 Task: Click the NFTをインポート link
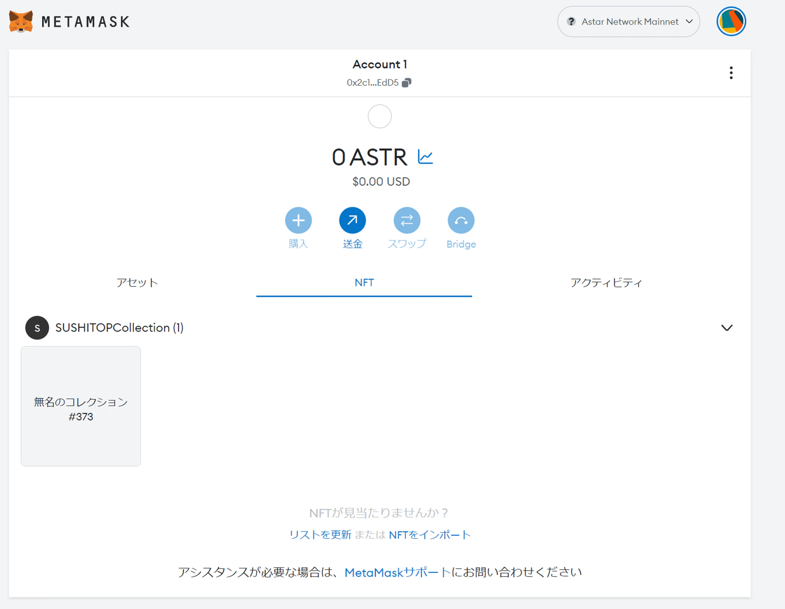click(x=430, y=535)
